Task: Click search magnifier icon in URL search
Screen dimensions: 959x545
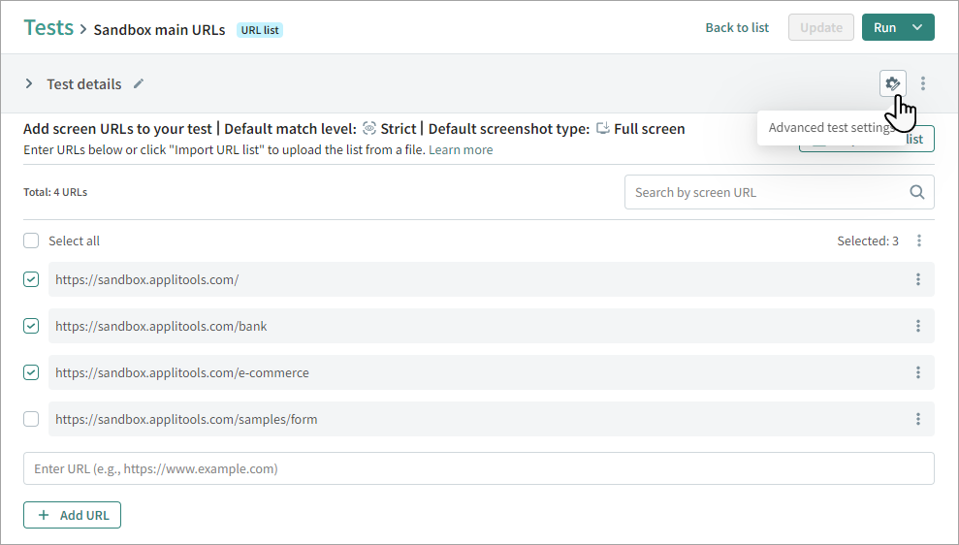Action: 916,192
